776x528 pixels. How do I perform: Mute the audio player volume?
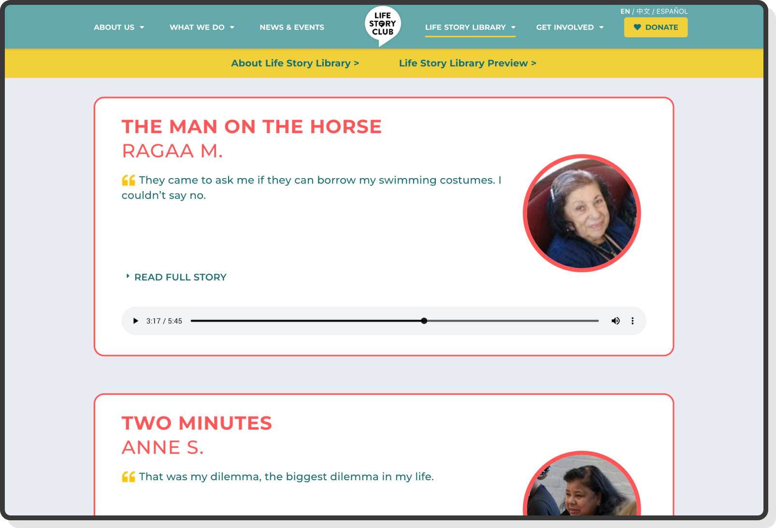pos(615,321)
